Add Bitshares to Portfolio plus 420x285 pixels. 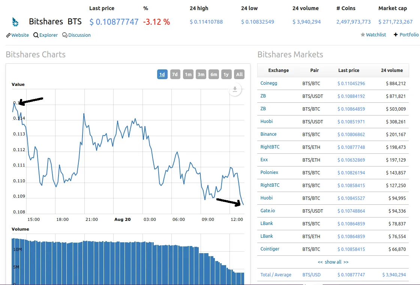pos(396,35)
